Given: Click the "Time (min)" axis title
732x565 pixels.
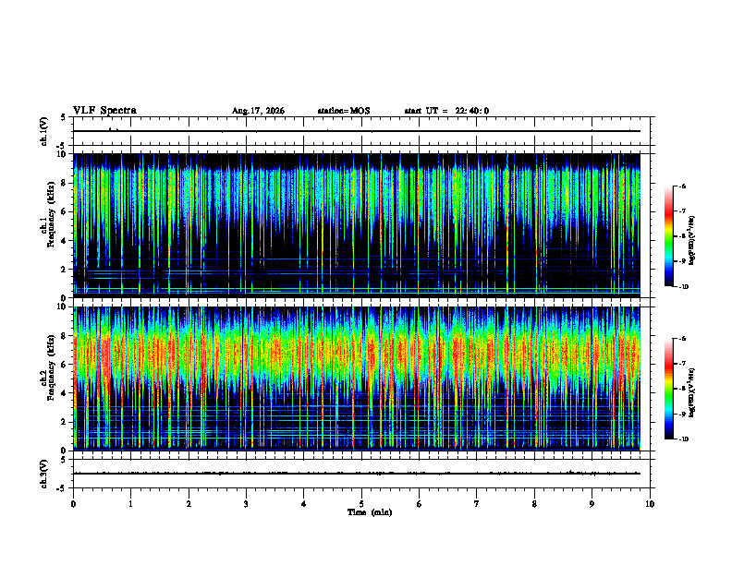Looking at the screenshot, I should (x=370, y=512).
